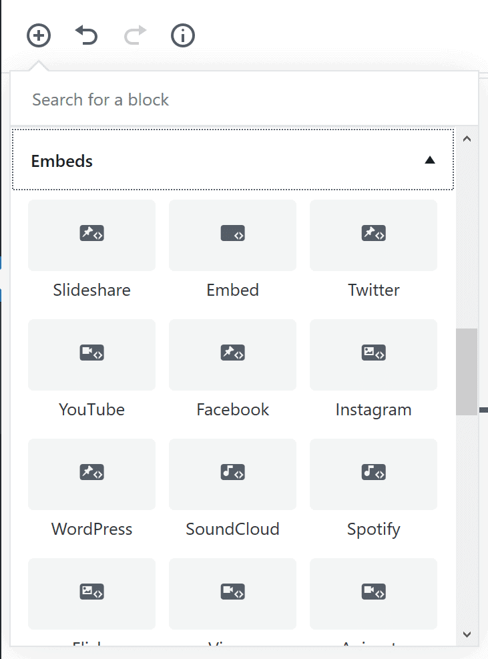Click the Instagram label
The width and height of the screenshot is (488, 659).
tap(373, 410)
